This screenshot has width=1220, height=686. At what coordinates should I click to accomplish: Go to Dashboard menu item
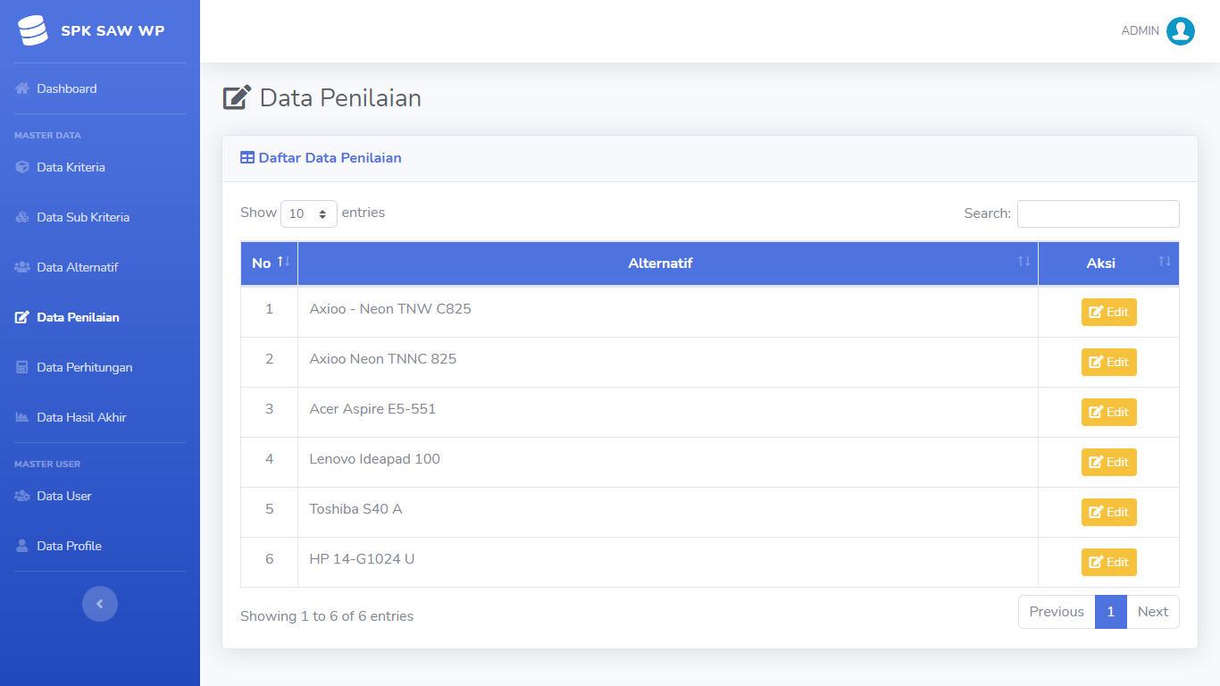(x=100, y=88)
